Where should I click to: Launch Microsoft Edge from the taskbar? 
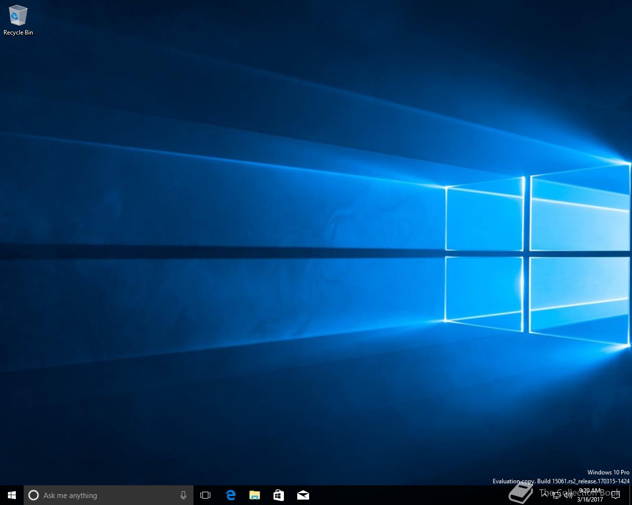[x=230, y=495]
